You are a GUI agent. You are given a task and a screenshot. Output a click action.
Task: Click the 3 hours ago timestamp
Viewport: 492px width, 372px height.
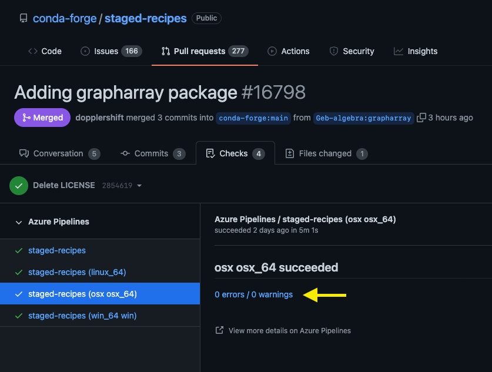click(x=451, y=118)
